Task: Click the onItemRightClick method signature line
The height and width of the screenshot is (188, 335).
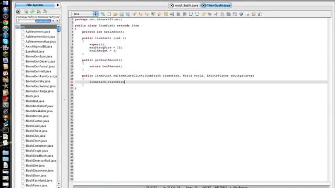Action: 168,76
